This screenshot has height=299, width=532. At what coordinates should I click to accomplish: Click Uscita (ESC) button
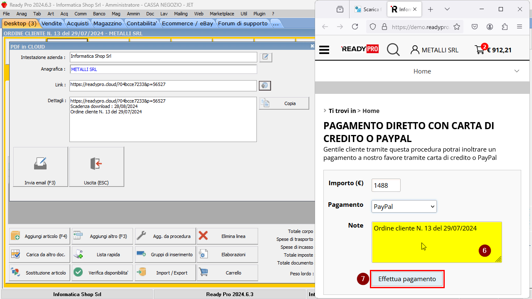coord(97,167)
